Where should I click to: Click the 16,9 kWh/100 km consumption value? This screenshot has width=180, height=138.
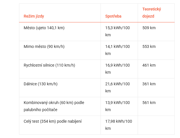pyautogui.click(x=118, y=69)
